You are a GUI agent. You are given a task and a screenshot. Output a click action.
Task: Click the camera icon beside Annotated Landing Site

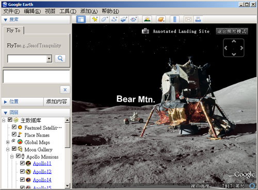[146, 31]
